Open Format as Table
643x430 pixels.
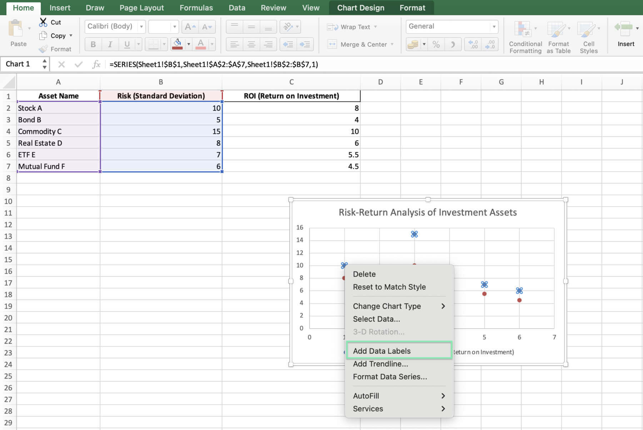[x=558, y=37]
